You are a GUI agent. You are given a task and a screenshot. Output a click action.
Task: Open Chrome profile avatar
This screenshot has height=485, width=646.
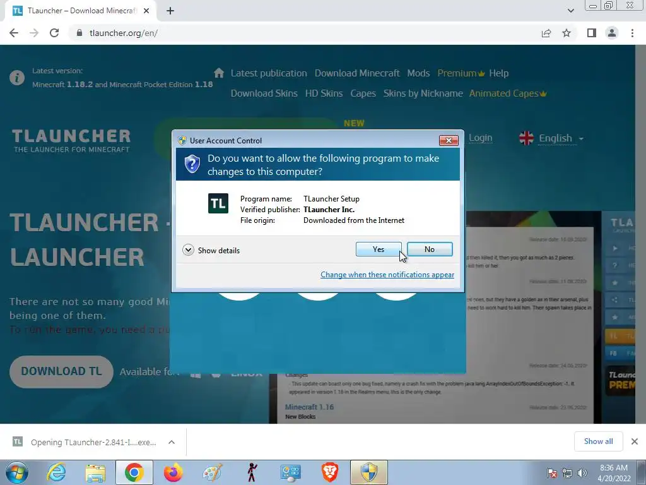coord(612,33)
